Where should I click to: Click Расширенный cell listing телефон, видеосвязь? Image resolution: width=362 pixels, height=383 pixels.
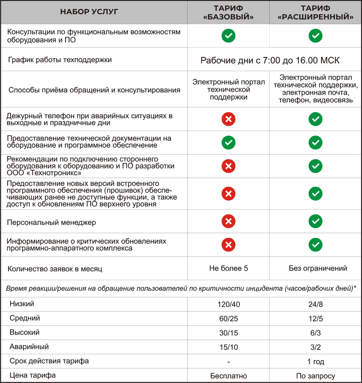coord(316,89)
